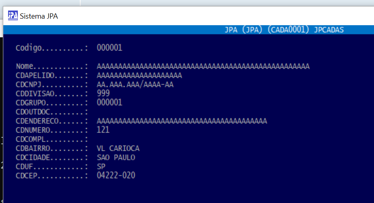The width and height of the screenshot is (374, 203).
Task: Click into the Nome field value
Action: [x=203, y=66]
